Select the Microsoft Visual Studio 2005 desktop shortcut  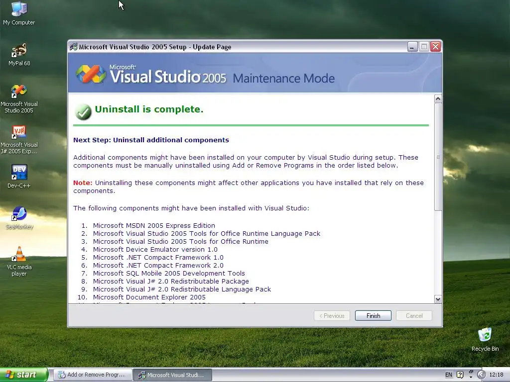[x=19, y=99]
